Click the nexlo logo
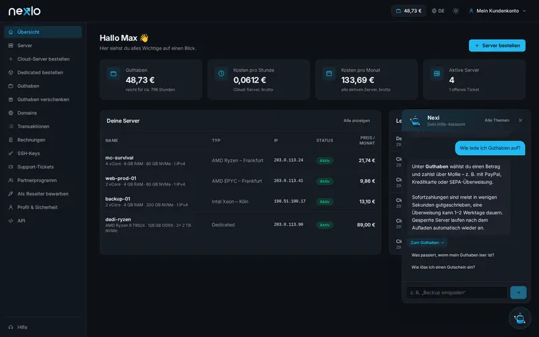 tap(24, 11)
